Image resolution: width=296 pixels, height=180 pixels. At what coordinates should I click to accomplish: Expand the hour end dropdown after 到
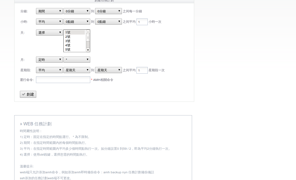[109, 22]
